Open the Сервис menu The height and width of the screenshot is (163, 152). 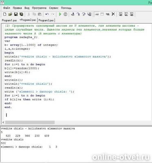[54, 8]
